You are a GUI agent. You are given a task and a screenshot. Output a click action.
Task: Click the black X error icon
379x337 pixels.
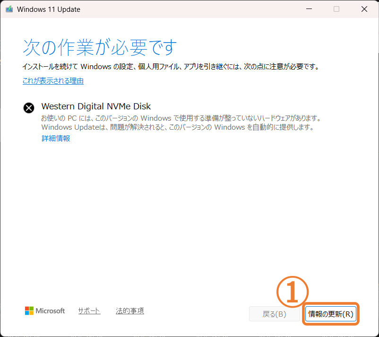pos(29,108)
